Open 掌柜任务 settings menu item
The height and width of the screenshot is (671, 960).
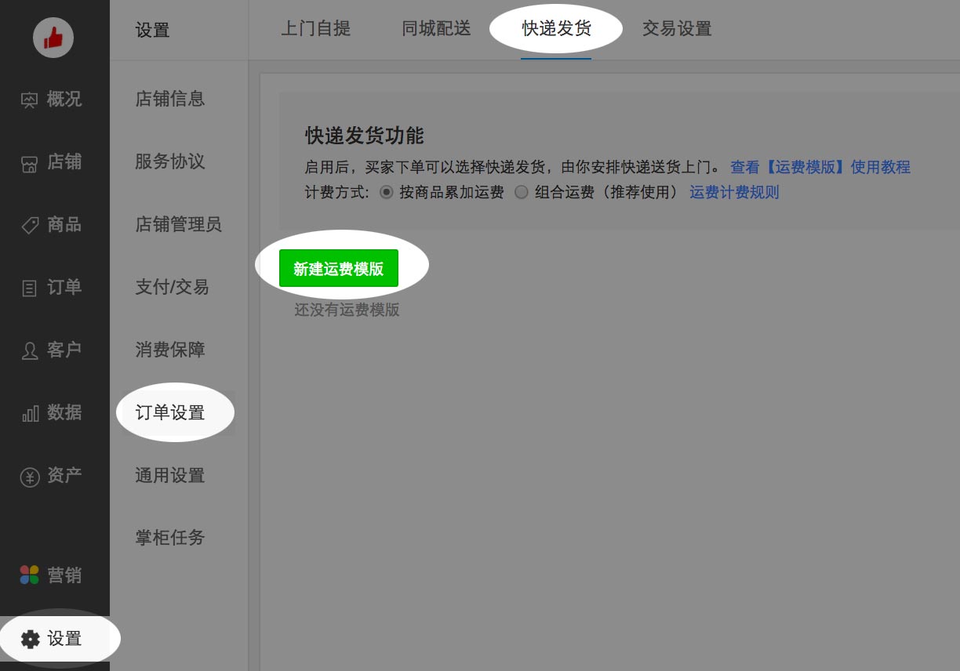[170, 538]
